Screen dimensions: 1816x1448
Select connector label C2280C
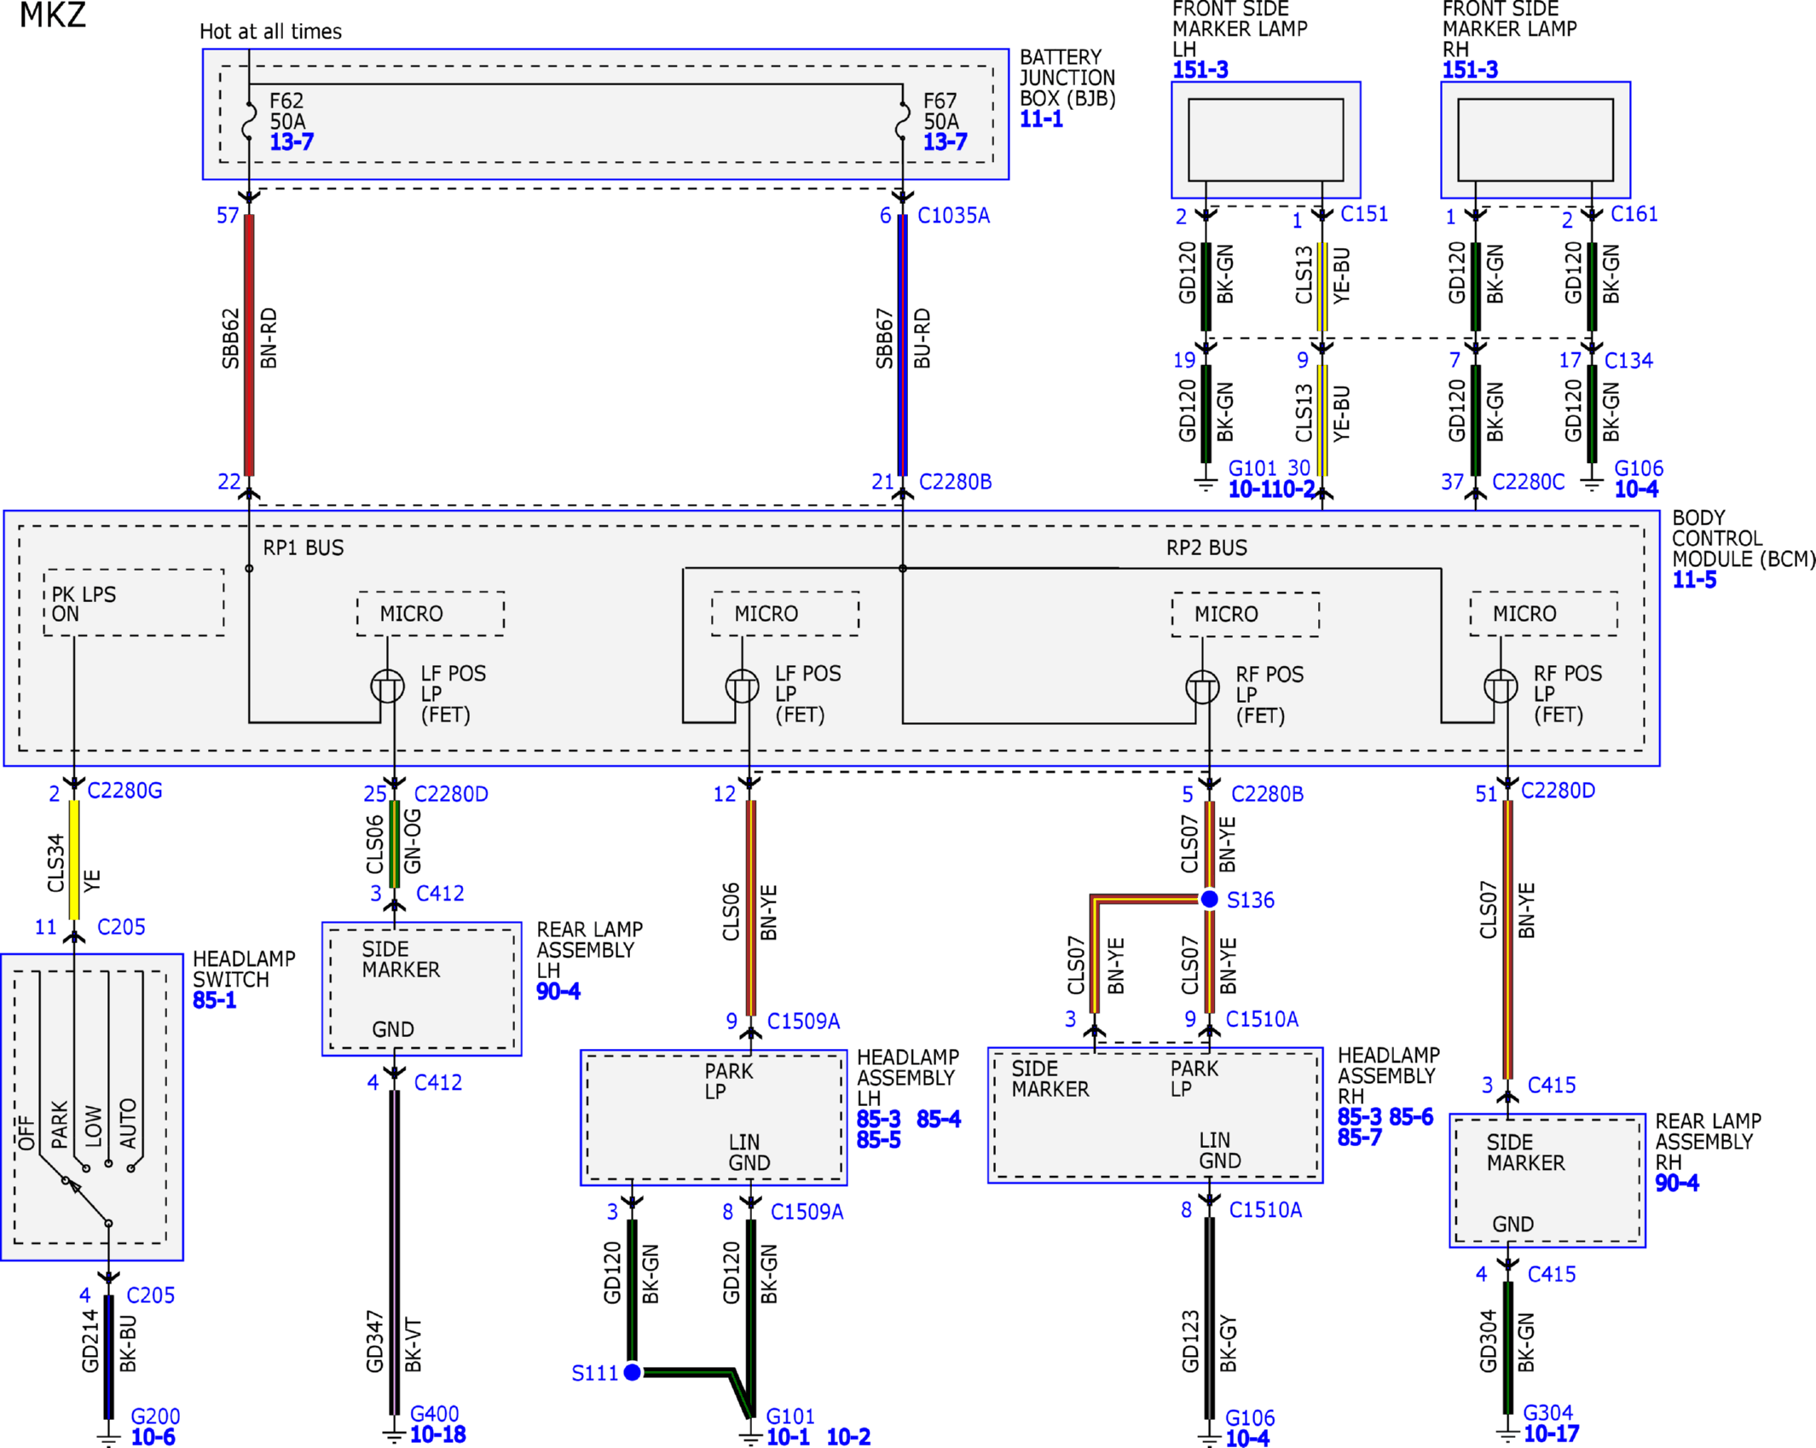pos(1528,483)
